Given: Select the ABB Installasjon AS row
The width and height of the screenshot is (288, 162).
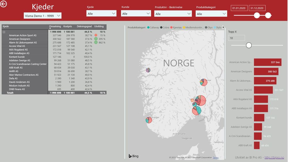Looking at the screenshot, I should (54, 53).
